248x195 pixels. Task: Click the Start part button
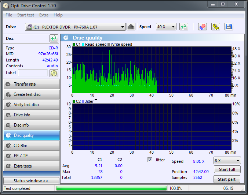(x=227, y=179)
